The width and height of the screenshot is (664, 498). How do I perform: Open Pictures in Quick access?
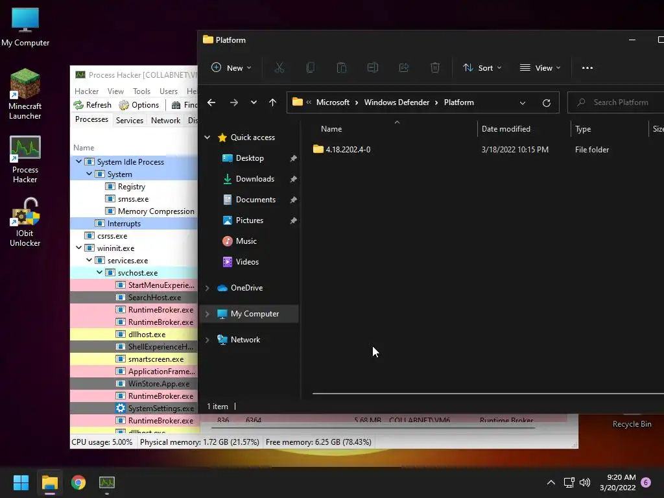click(250, 220)
